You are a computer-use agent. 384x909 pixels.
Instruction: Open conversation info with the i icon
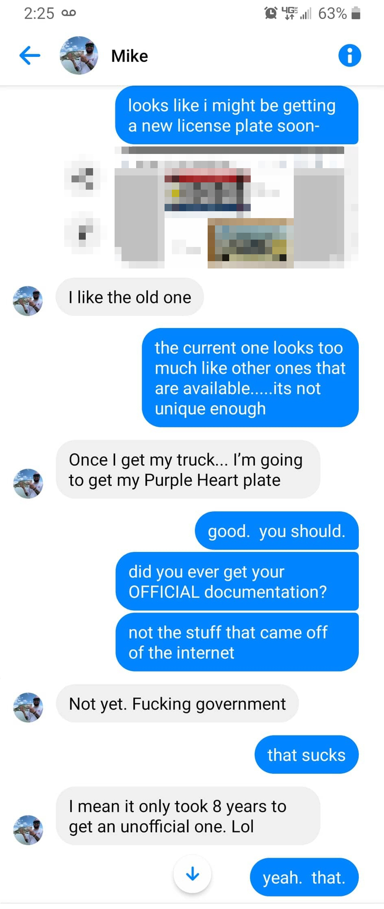click(x=349, y=56)
